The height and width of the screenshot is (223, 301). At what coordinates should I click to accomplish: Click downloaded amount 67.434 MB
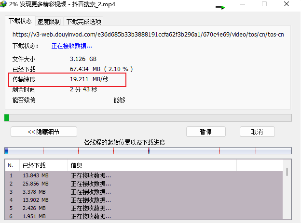tap(85, 69)
